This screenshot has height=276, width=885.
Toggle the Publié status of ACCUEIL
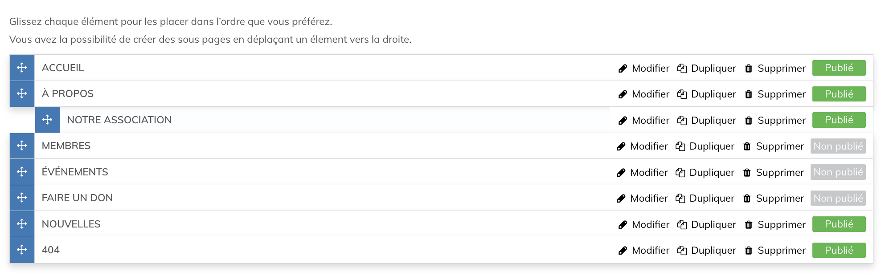pos(839,68)
